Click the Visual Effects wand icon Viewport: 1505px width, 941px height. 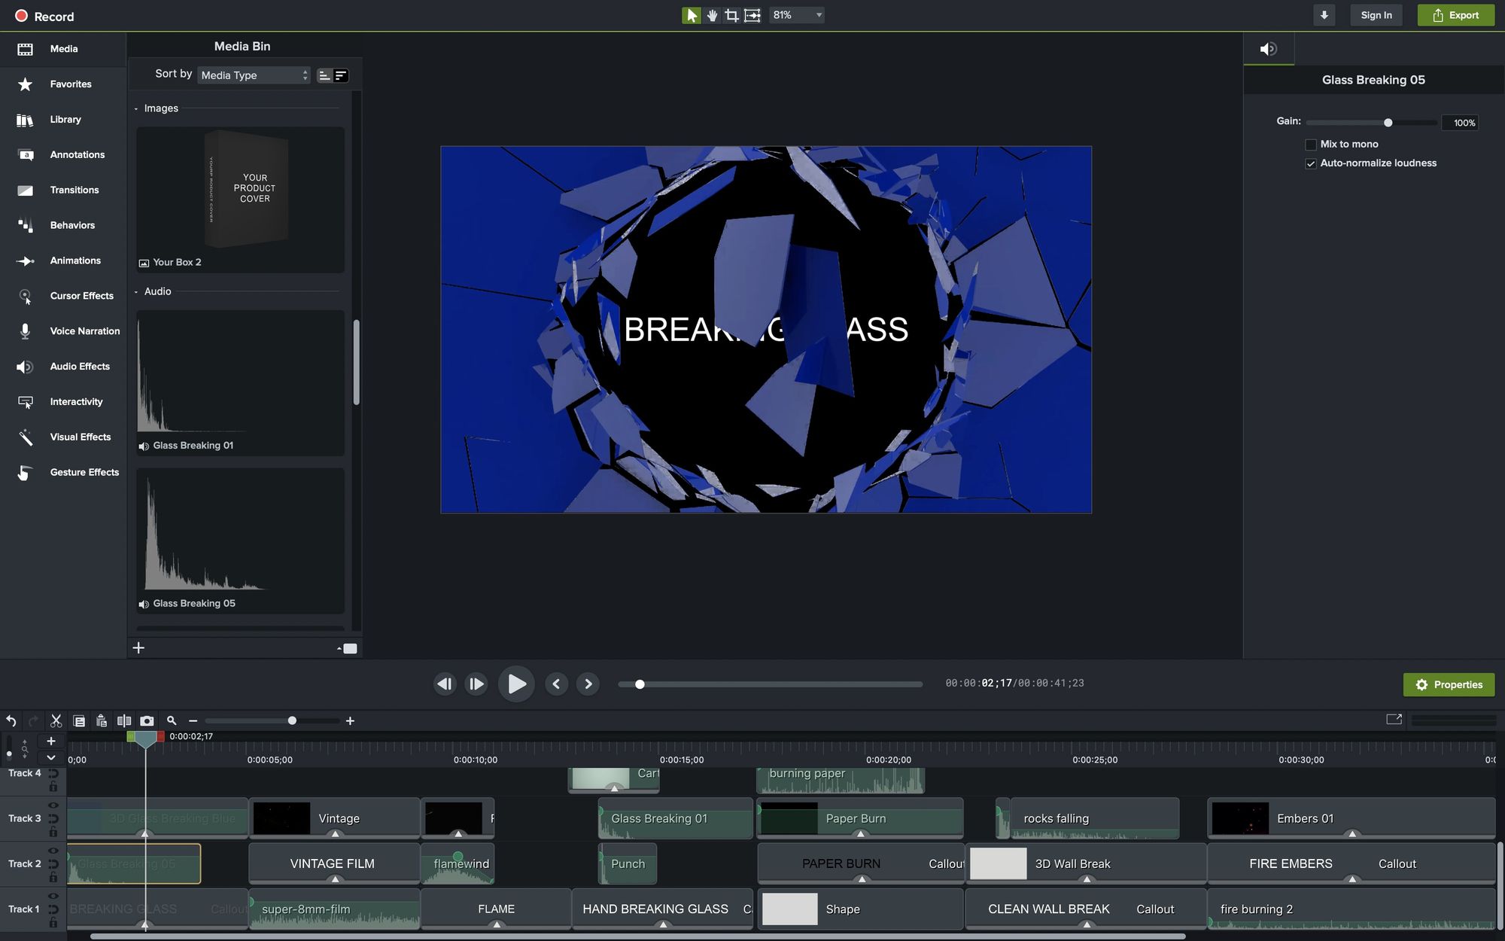click(x=25, y=437)
